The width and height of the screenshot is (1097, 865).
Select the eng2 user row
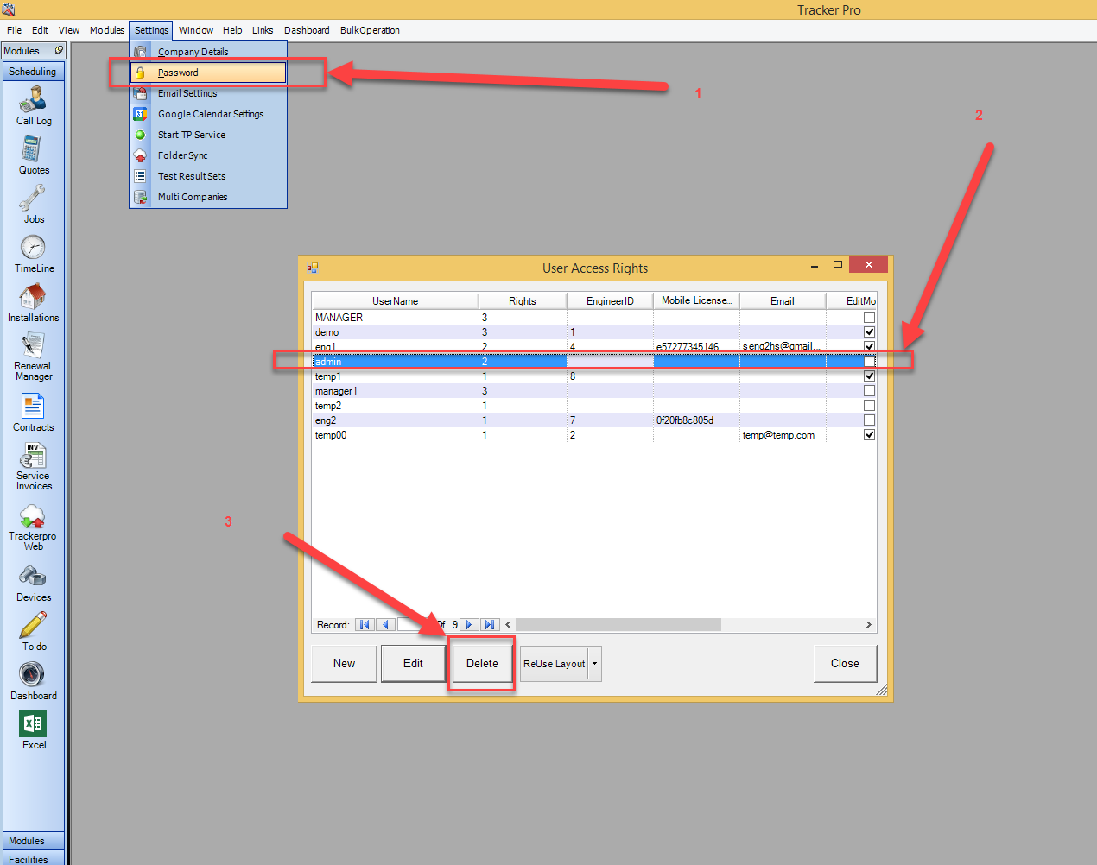594,420
